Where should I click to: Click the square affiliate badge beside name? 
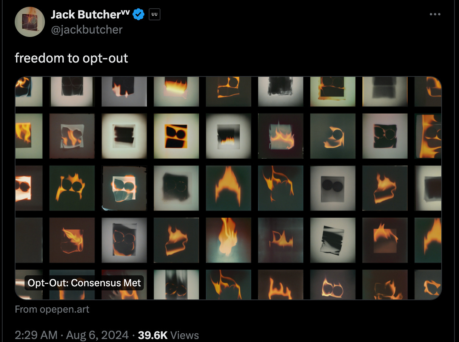[154, 15]
